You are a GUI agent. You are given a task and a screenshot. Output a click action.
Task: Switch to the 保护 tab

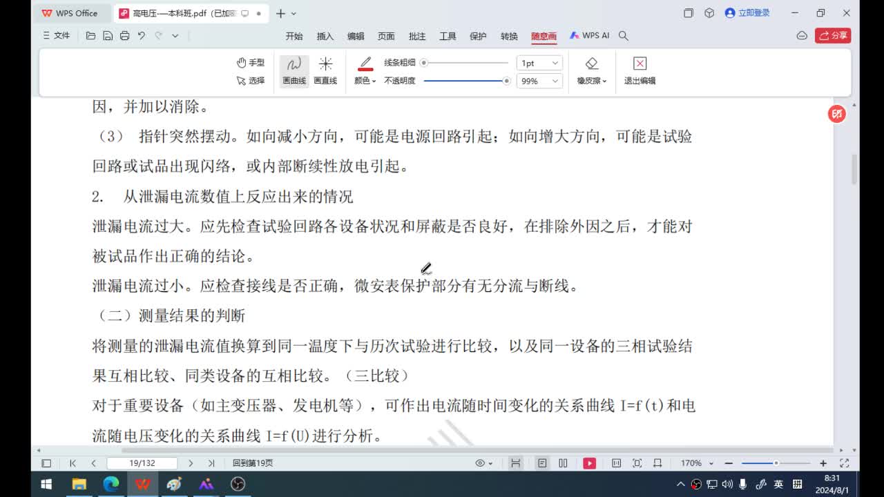click(x=478, y=36)
